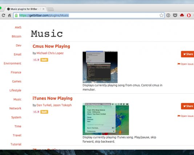Click the bash tag under iTunes Now Playing
This screenshot has height=155, width=194.
tap(44, 112)
